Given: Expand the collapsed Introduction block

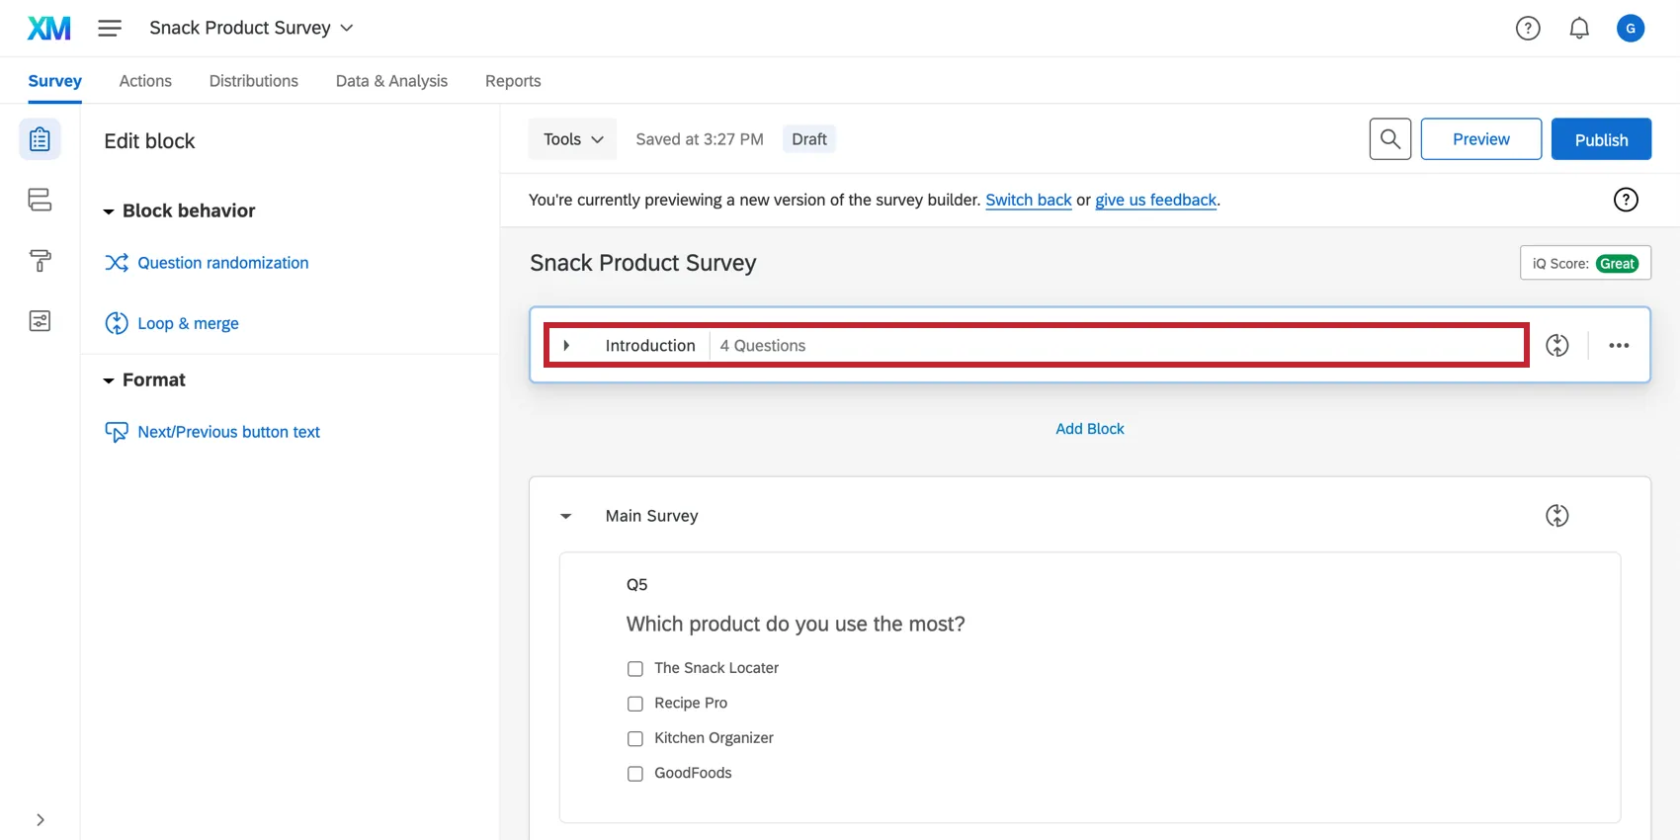Looking at the screenshot, I should coord(566,346).
